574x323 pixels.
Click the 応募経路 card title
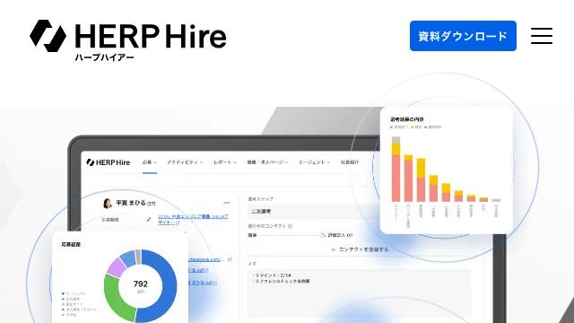pyautogui.click(x=71, y=244)
